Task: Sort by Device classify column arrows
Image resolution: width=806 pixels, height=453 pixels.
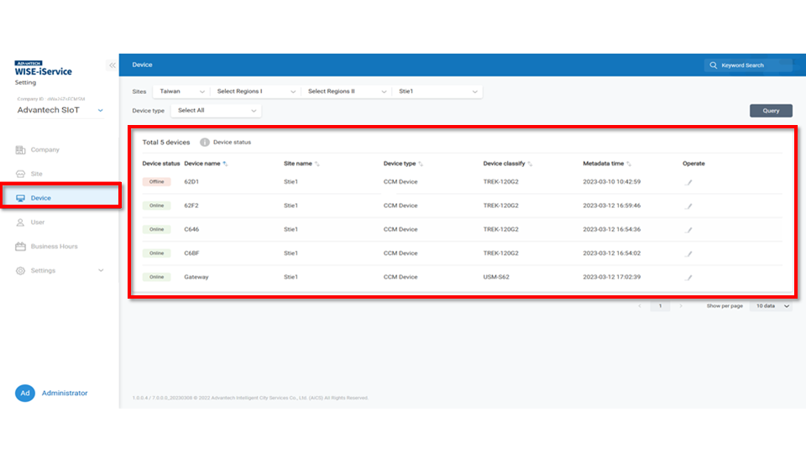Action: coord(530,164)
